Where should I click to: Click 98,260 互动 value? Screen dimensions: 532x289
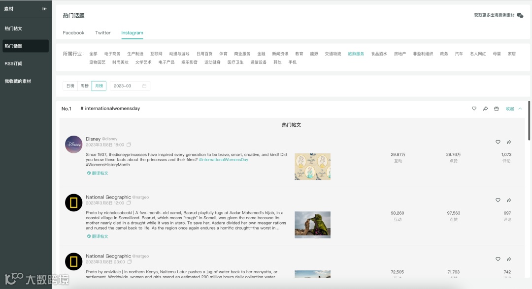398,213
